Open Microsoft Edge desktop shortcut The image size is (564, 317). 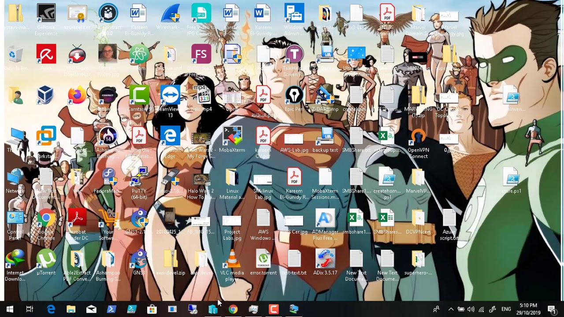click(170, 136)
